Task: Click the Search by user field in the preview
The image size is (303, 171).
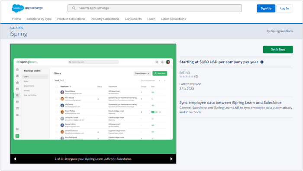Action: (93, 62)
